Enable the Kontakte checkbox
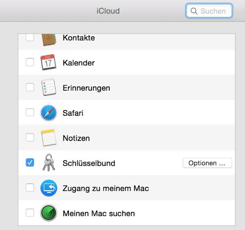Image resolution: width=245 pixels, height=230 pixels. tap(30, 38)
